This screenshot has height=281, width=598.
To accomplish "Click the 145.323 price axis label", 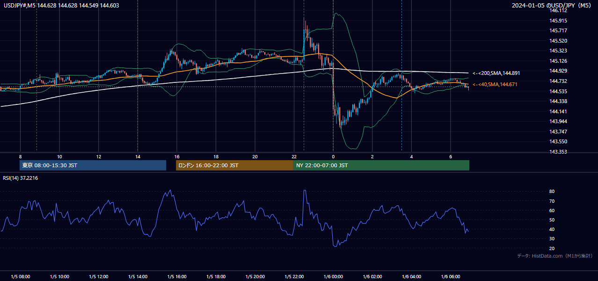I will coord(559,51).
